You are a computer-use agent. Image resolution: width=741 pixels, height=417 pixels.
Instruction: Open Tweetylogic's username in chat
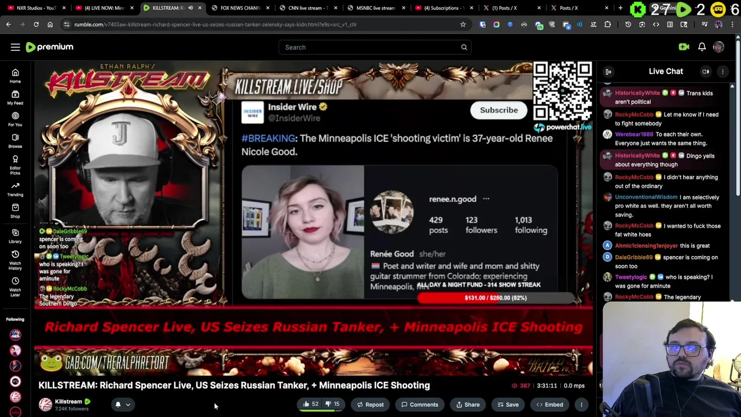pos(631,277)
